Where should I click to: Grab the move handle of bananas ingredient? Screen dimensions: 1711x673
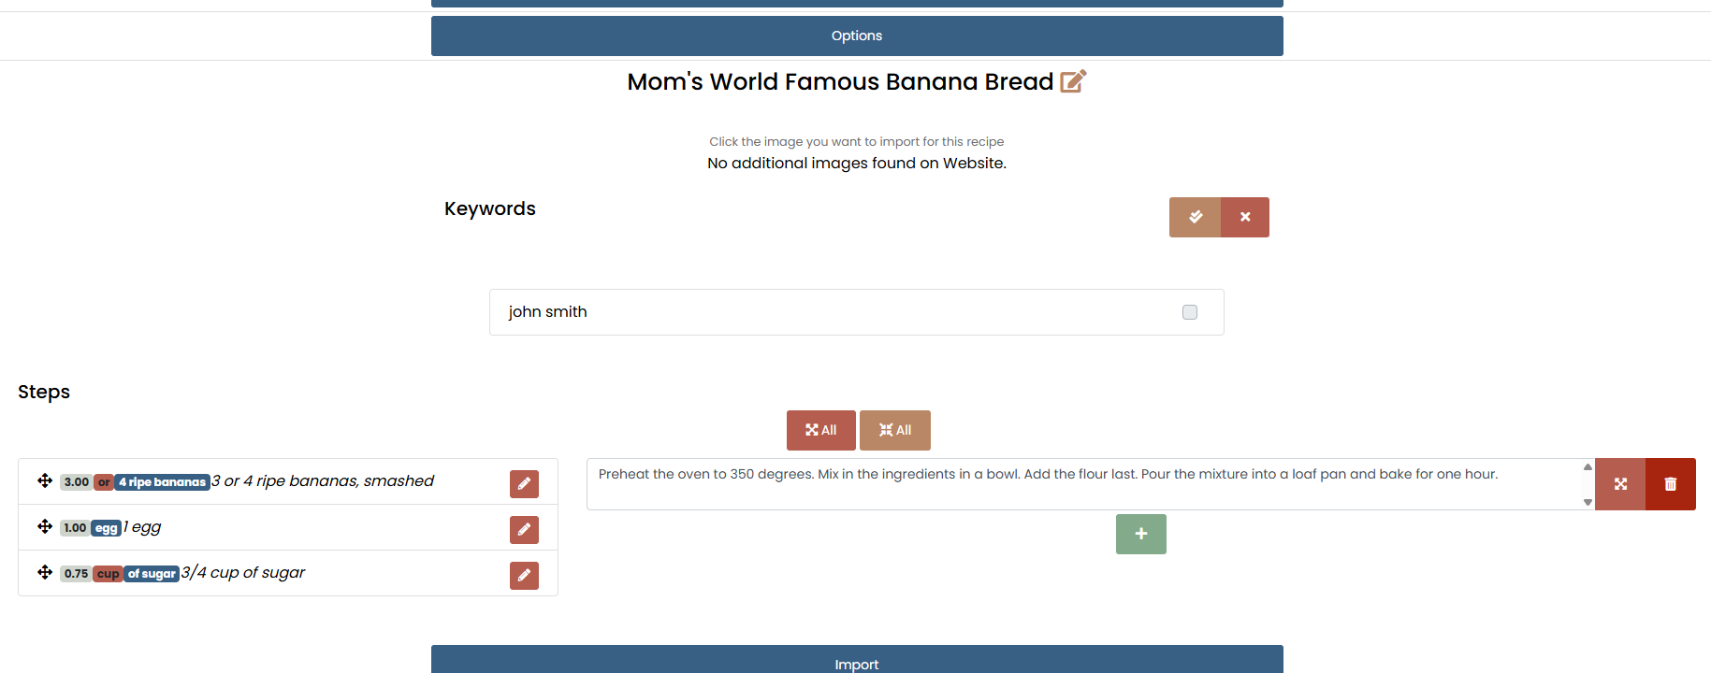(45, 480)
